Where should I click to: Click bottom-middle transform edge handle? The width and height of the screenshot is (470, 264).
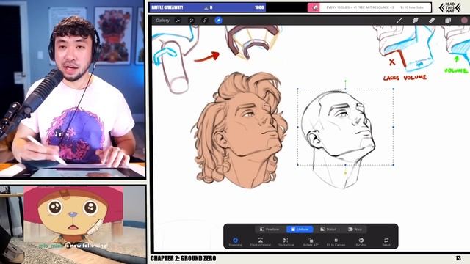[345, 165]
